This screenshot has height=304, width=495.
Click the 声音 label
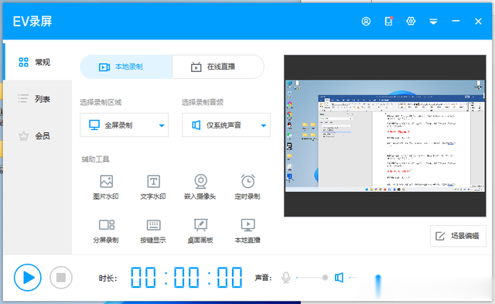263,278
